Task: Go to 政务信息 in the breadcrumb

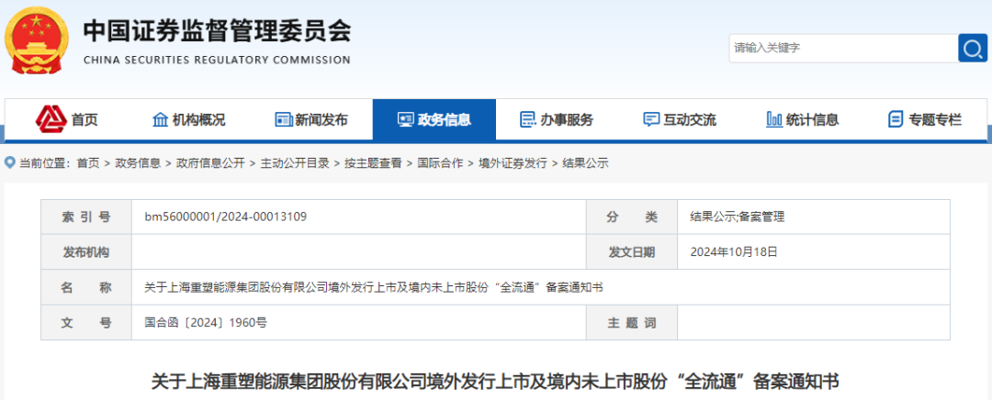Action: click(x=137, y=163)
